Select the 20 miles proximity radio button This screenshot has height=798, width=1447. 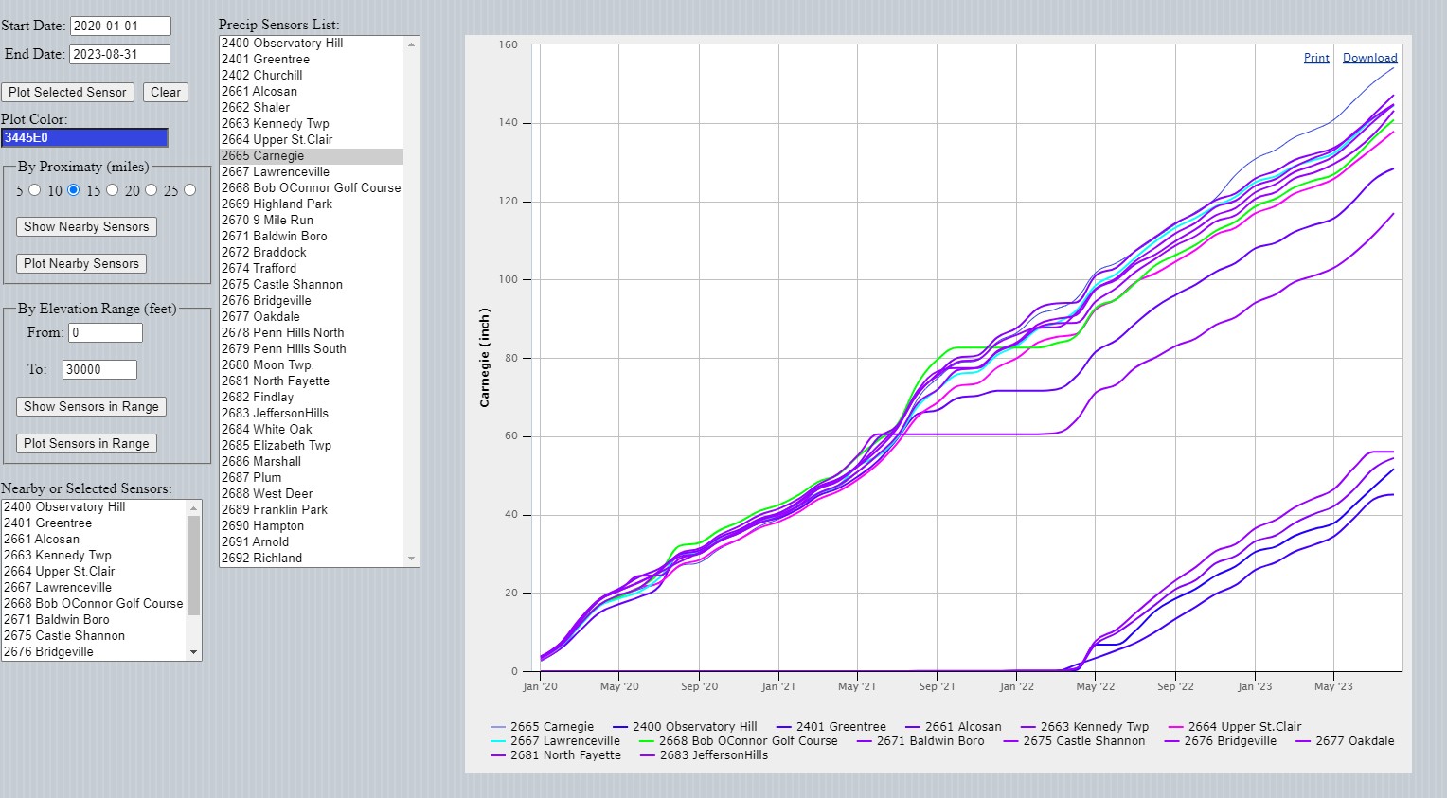[152, 190]
